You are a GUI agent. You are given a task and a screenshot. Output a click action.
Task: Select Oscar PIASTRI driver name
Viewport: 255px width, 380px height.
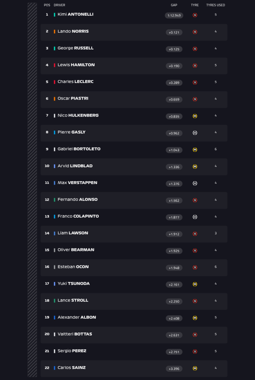coord(73,98)
